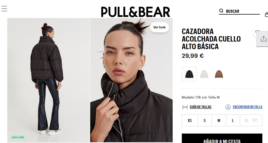Screen dimensions: 268x143
Task: Click the size guide ruler icon
Action: [185, 107]
